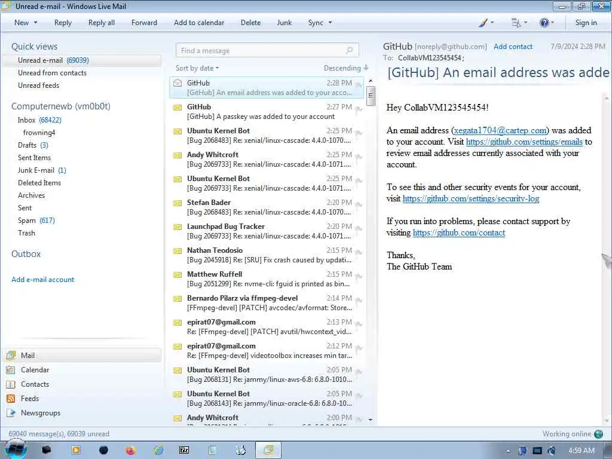Click Delete in the toolbar
The height and width of the screenshot is (459, 612).
tap(250, 23)
